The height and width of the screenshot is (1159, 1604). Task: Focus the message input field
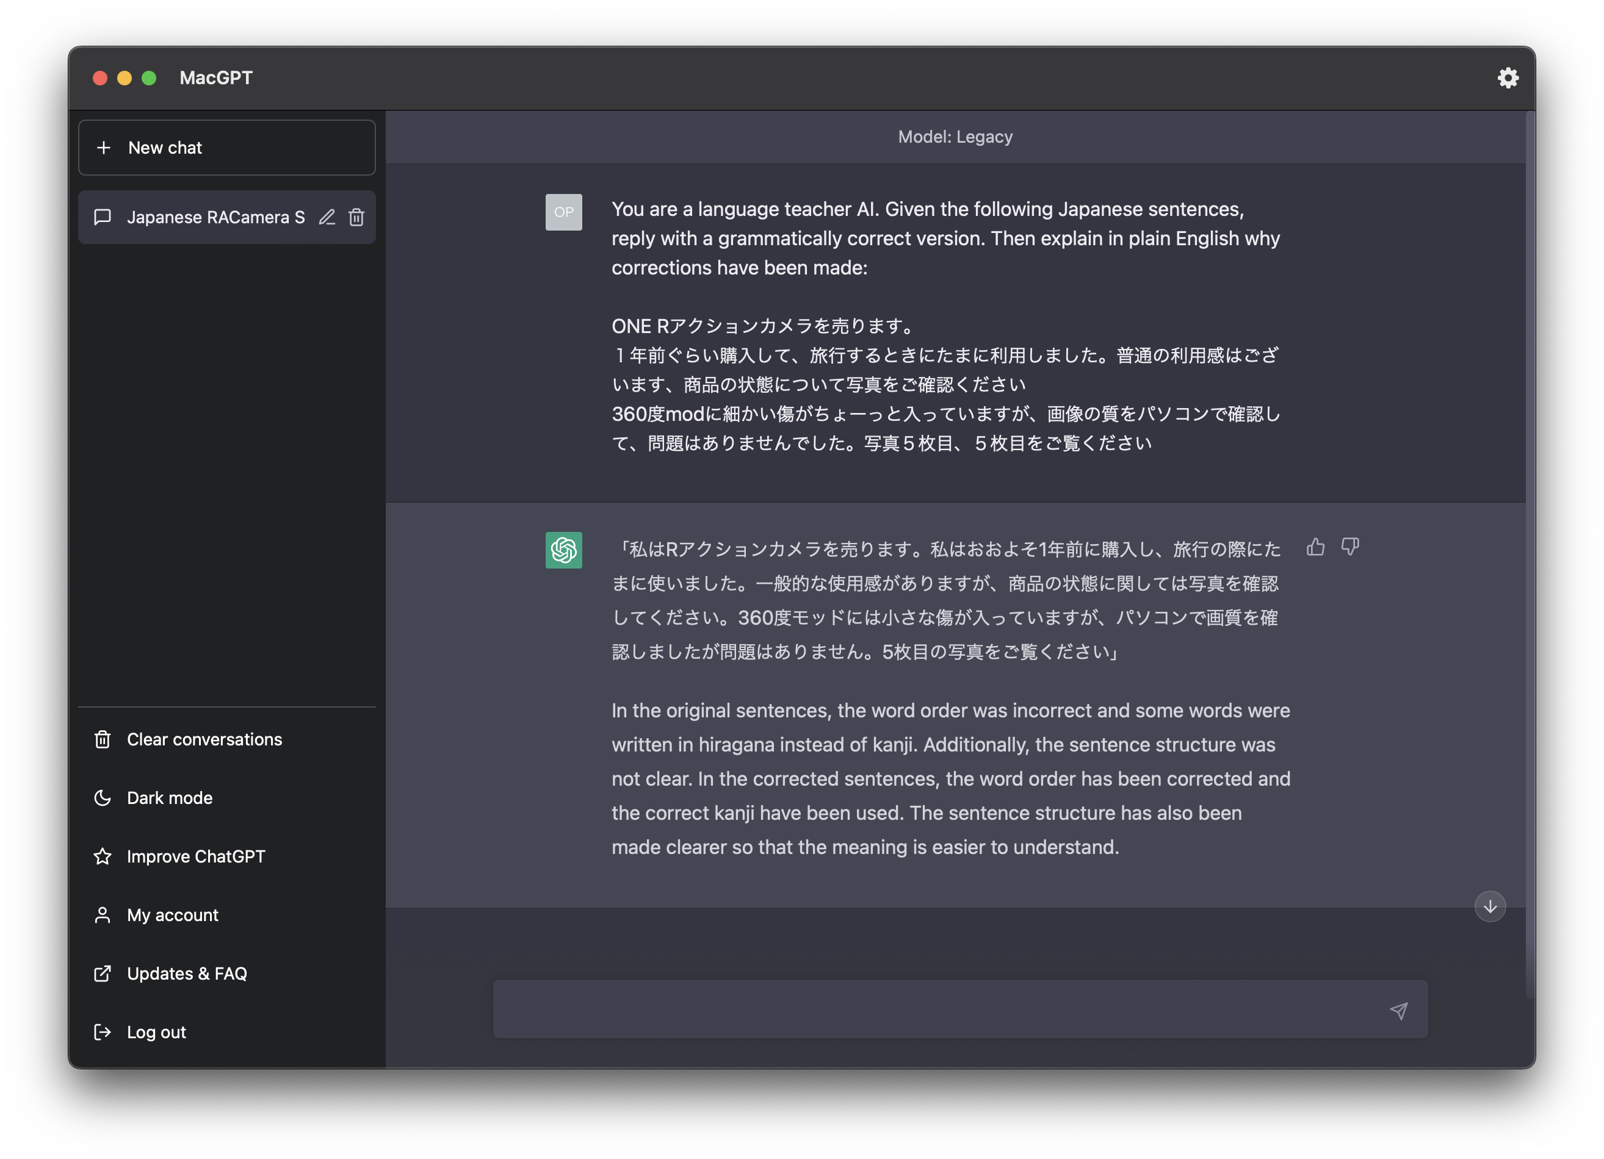pyautogui.click(x=959, y=1009)
